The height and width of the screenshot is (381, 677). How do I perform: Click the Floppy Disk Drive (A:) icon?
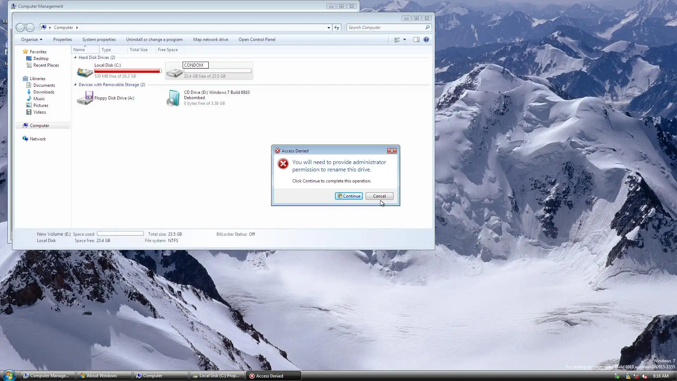(85, 98)
